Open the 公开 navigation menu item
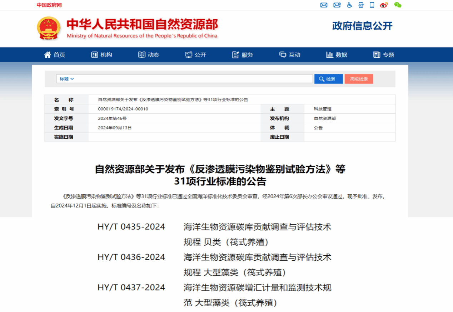Viewport: 453px width, 312px height. point(196,55)
